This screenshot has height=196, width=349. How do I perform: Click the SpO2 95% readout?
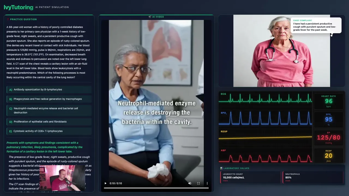click(329, 120)
